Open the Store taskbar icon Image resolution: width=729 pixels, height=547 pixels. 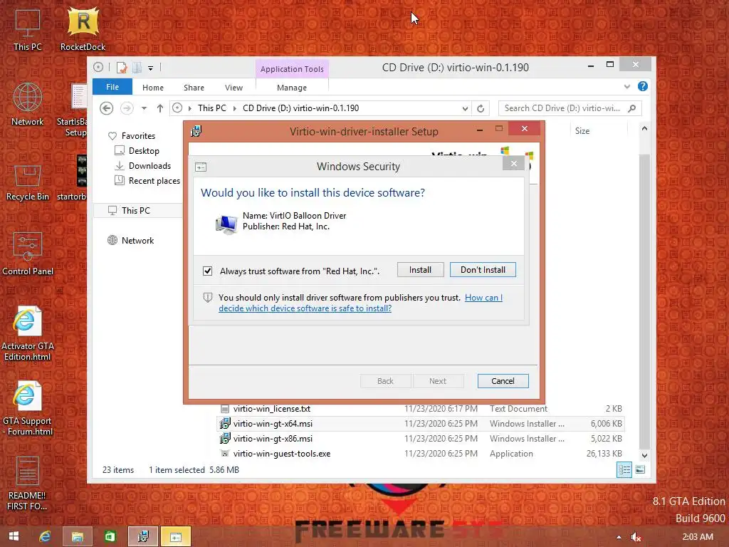[x=110, y=536]
